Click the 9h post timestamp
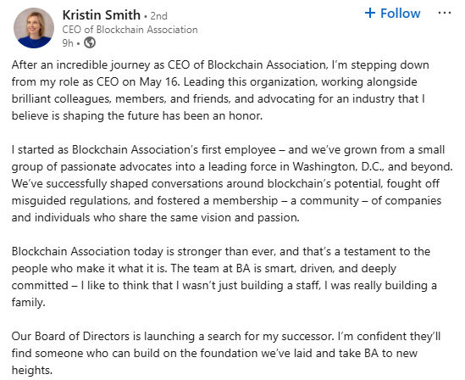Screen dimensions: 465x380 (68, 43)
